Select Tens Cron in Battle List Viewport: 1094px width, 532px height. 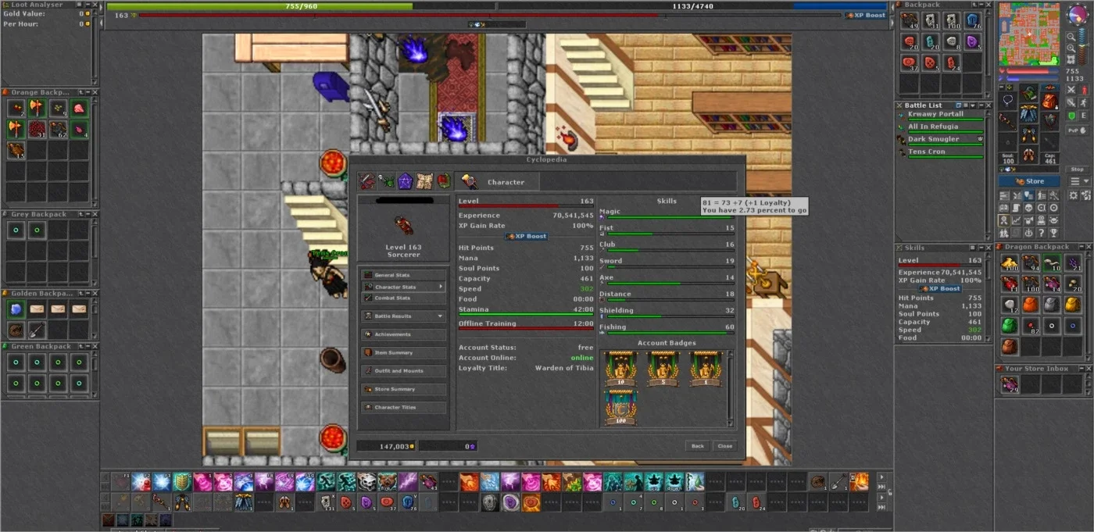click(940, 152)
